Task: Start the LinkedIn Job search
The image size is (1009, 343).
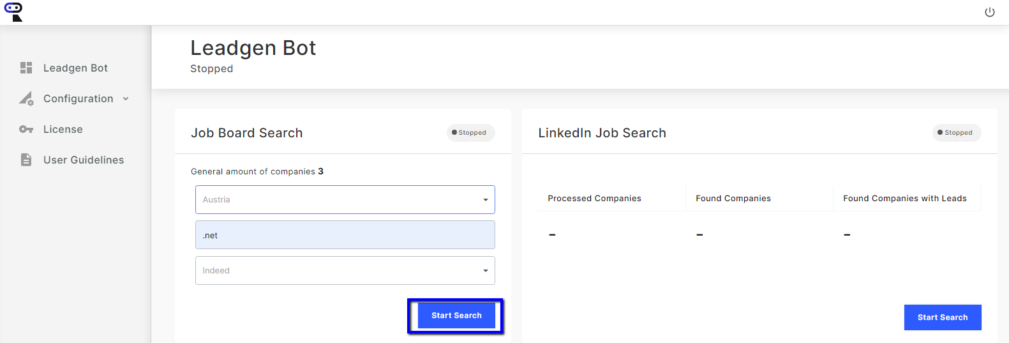Action: (x=942, y=317)
